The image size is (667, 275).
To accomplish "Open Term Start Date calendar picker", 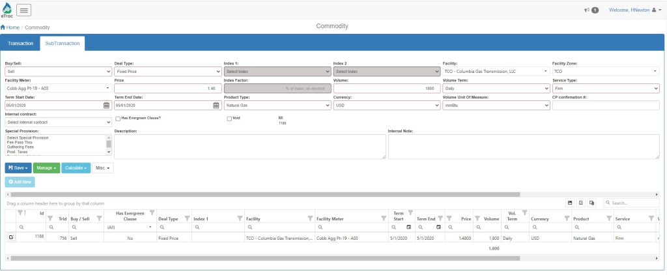I will 106,105.
